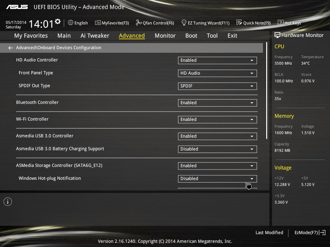Click the back arrow in breadcrumb bar
Viewport: 330px width, 247px height.
11,48
